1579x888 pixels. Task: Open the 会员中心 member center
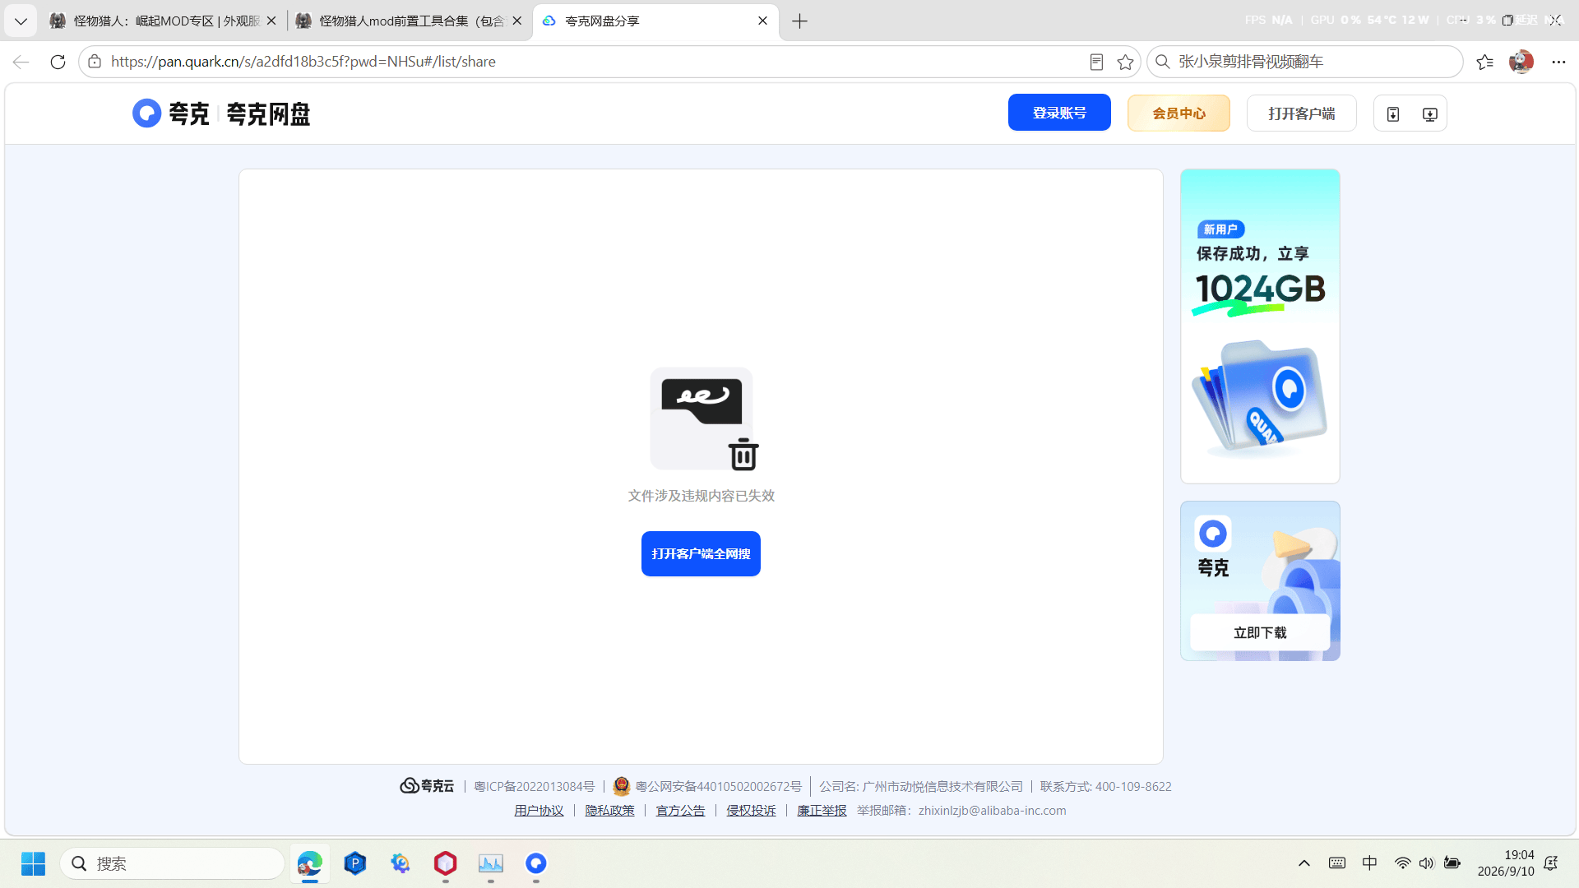coord(1178,113)
